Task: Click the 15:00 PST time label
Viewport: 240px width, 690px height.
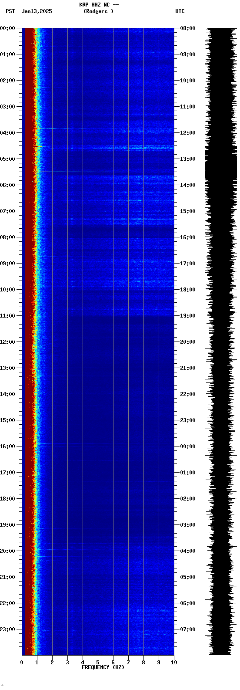Action: [8, 420]
